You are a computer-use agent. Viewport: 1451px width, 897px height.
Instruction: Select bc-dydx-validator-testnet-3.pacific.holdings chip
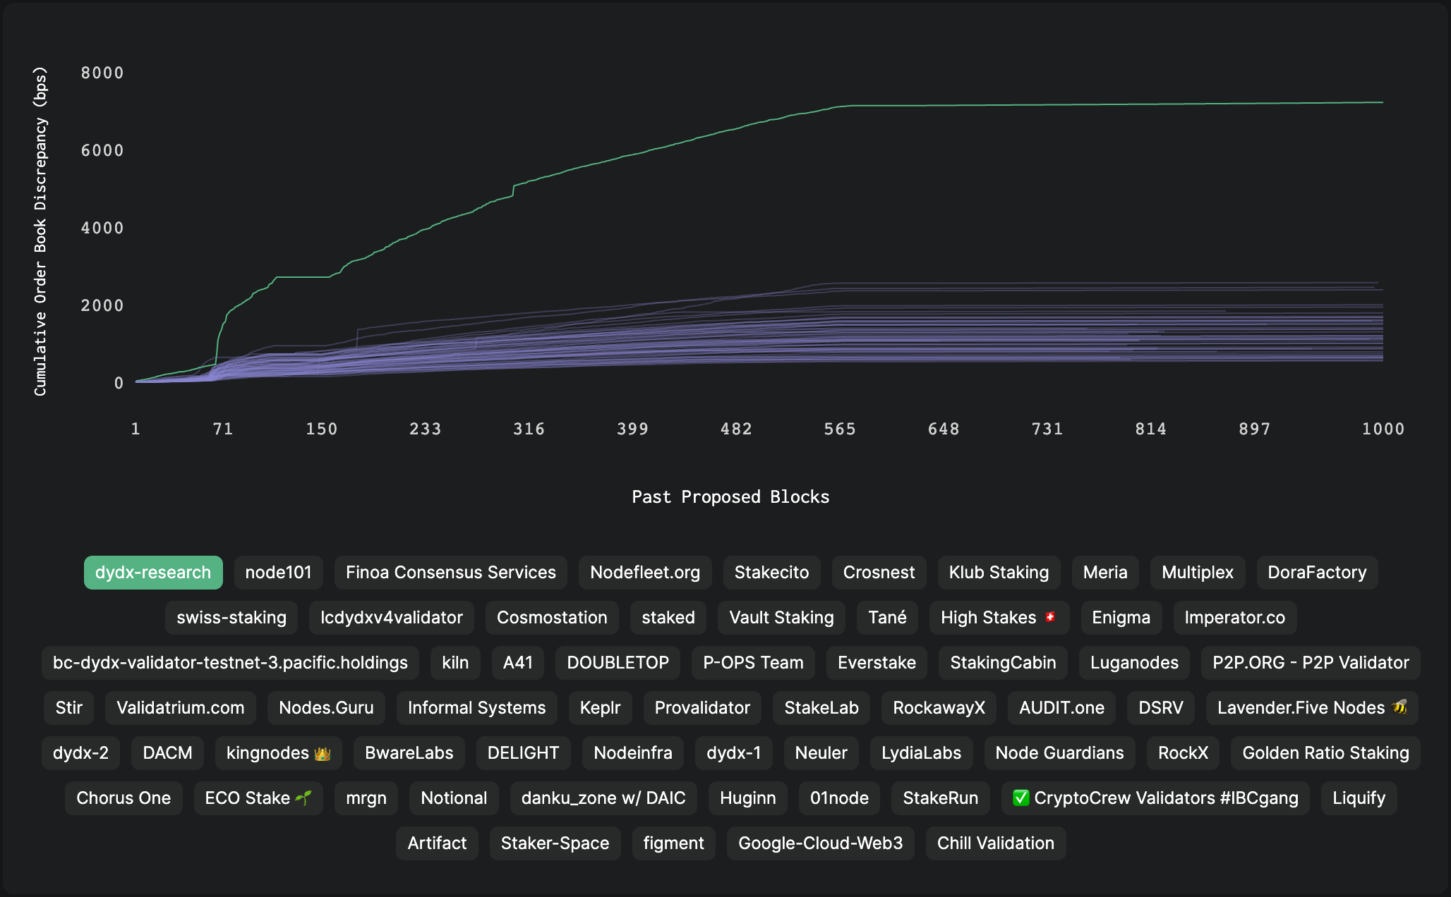click(230, 662)
